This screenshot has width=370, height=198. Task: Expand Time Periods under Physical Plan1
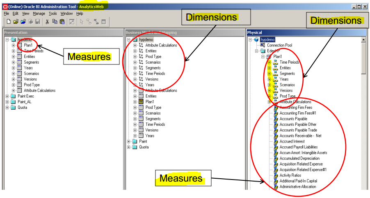pos(269,62)
